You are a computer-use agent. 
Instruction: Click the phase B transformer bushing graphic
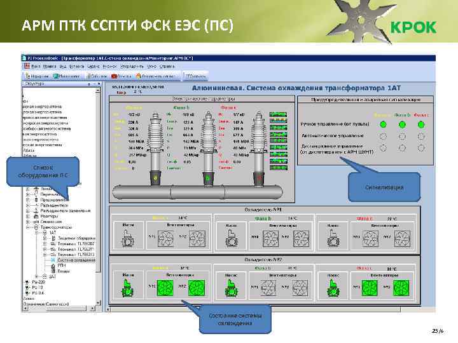pyautogui.click(x=208, y=149)
